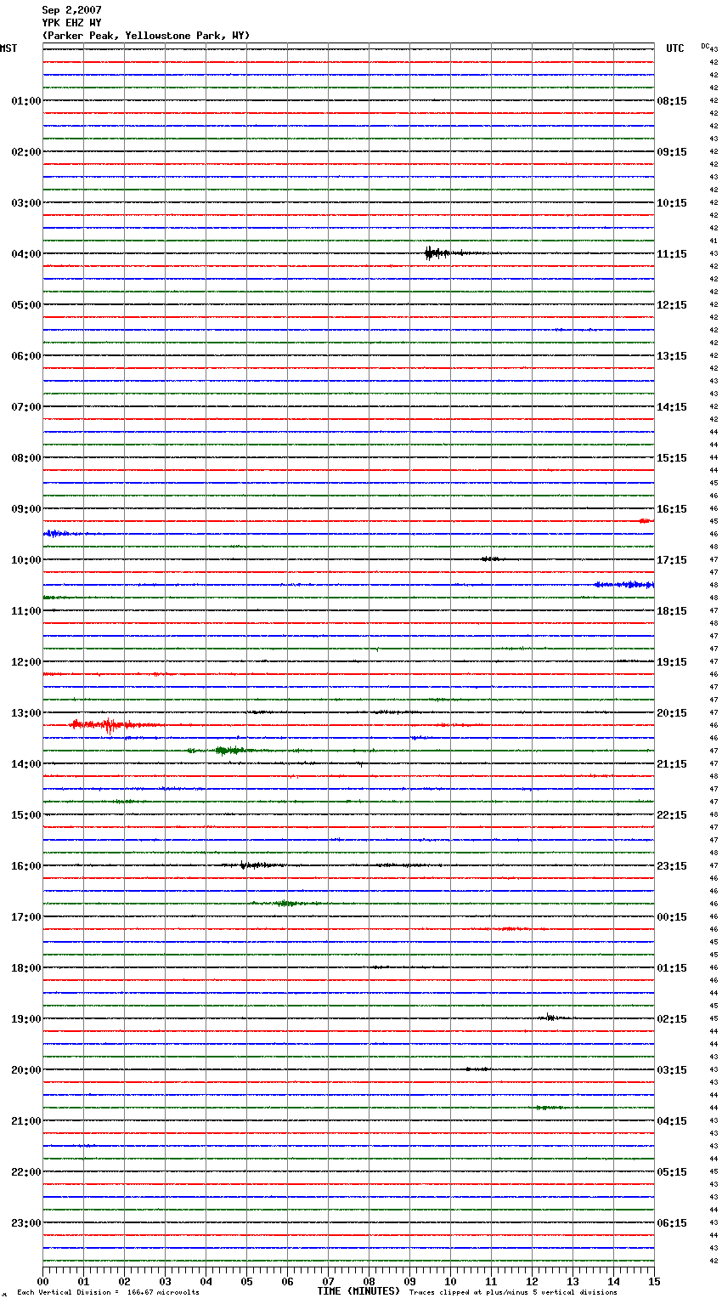This screenshot has width=722, height=1304.
Task: Click the UTC time label "16:15"
Action: (x=672, y=509)
